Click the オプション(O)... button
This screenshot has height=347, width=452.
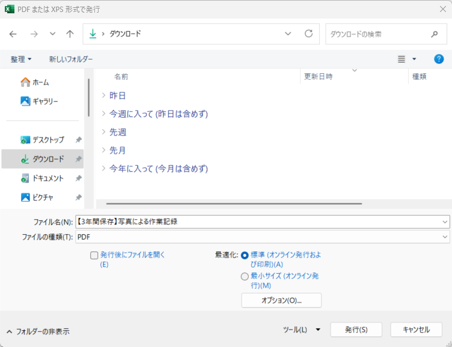coord(281,300)
